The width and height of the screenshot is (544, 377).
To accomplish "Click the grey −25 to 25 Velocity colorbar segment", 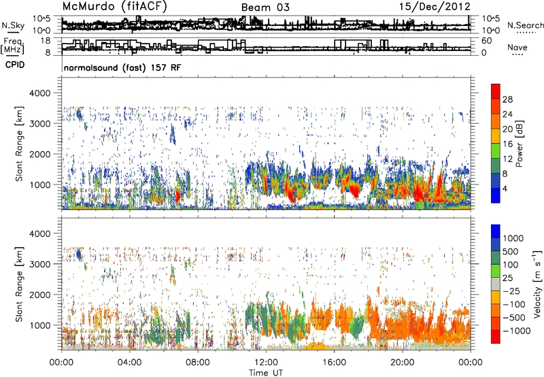I will [496, 284].
